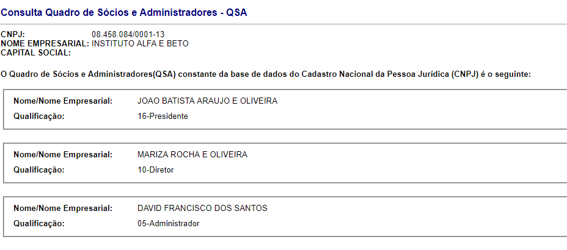The height and width of the screenshot is (250, 567).
Task: Click the 10-Diretor qualification
Action: click(x=155, y=170)
